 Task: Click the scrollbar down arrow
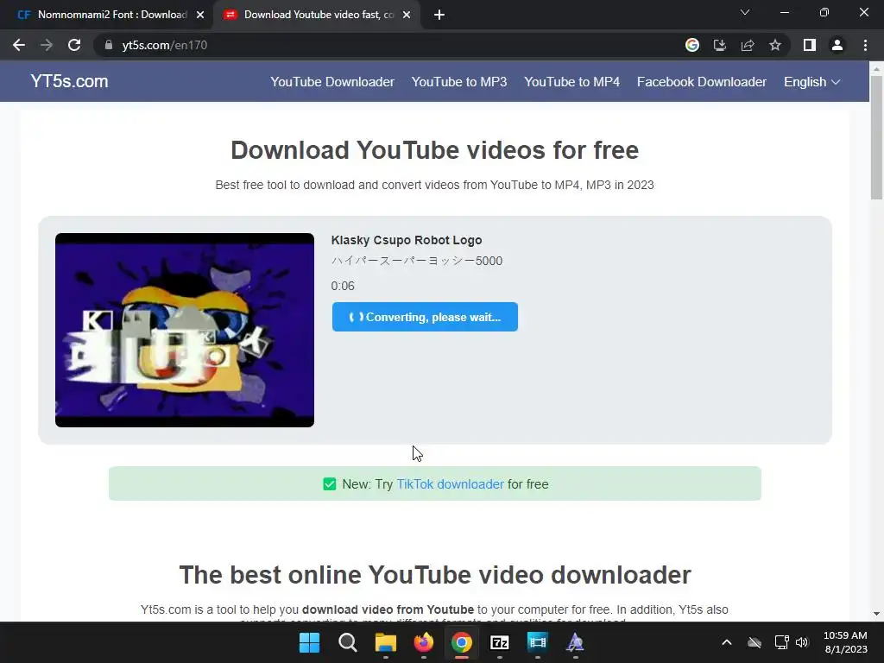pyautogui.click(x=877, y=614)
